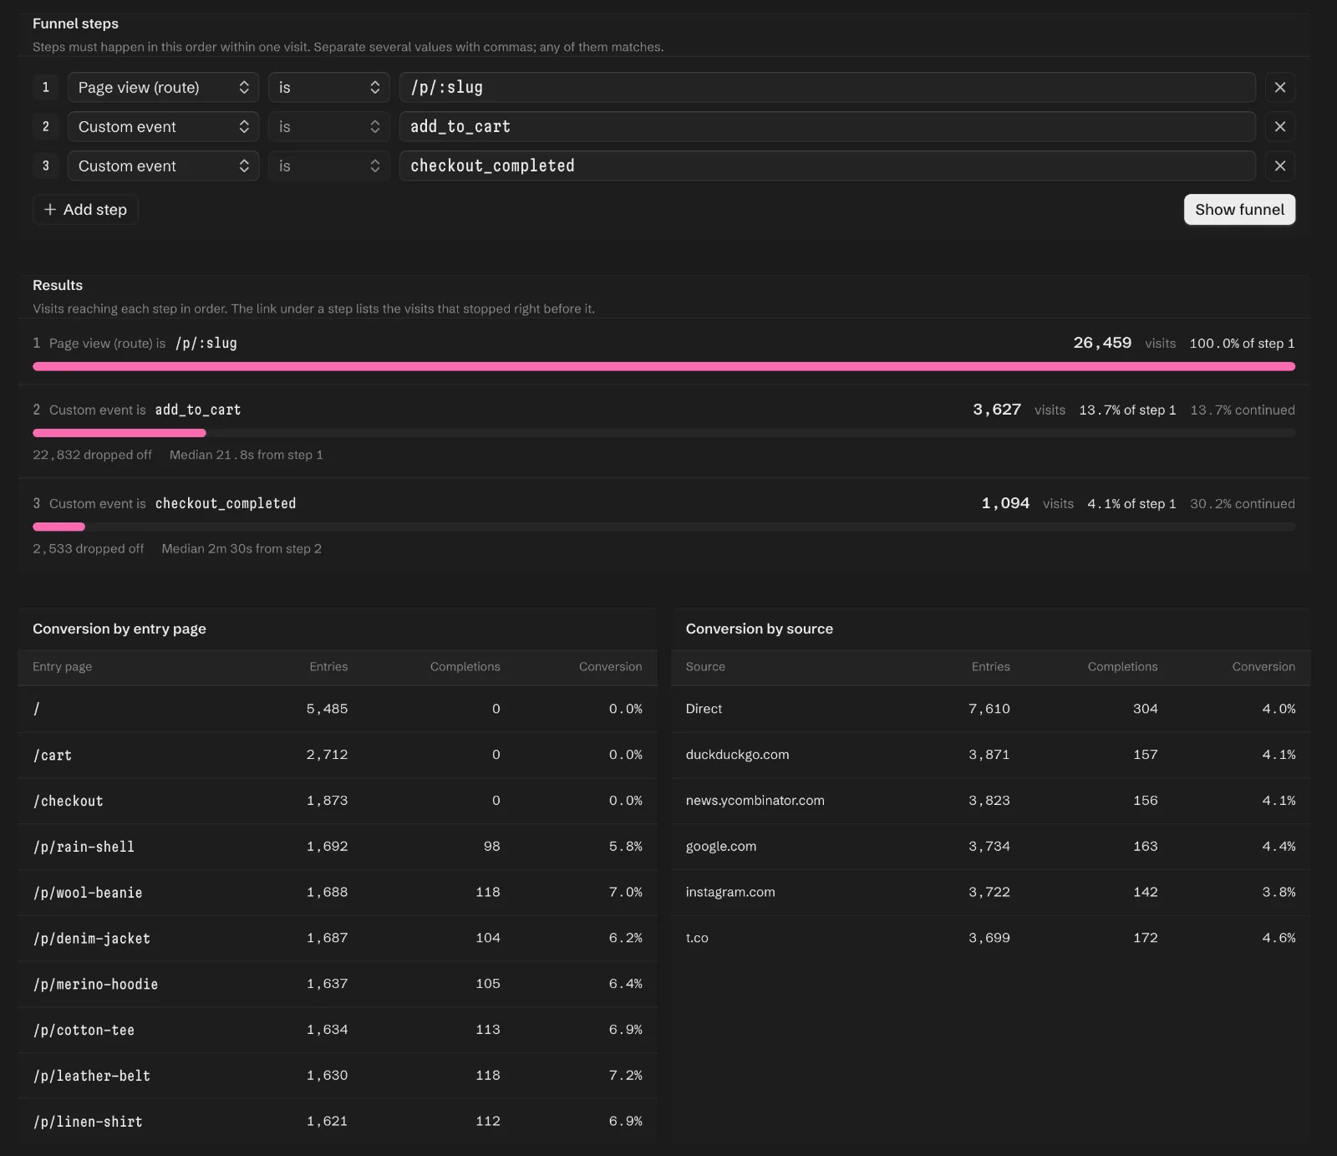Click the plus Add step button
The width and height of the screenshot is (1337, 1156).
85,209
